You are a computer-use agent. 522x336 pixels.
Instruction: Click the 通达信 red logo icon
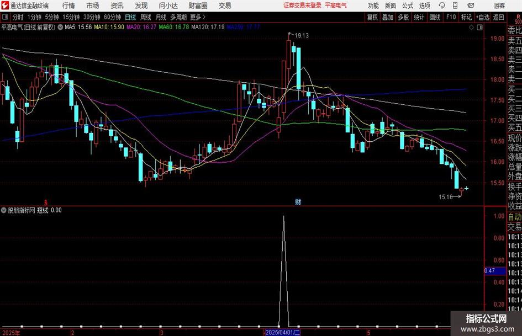5,6
